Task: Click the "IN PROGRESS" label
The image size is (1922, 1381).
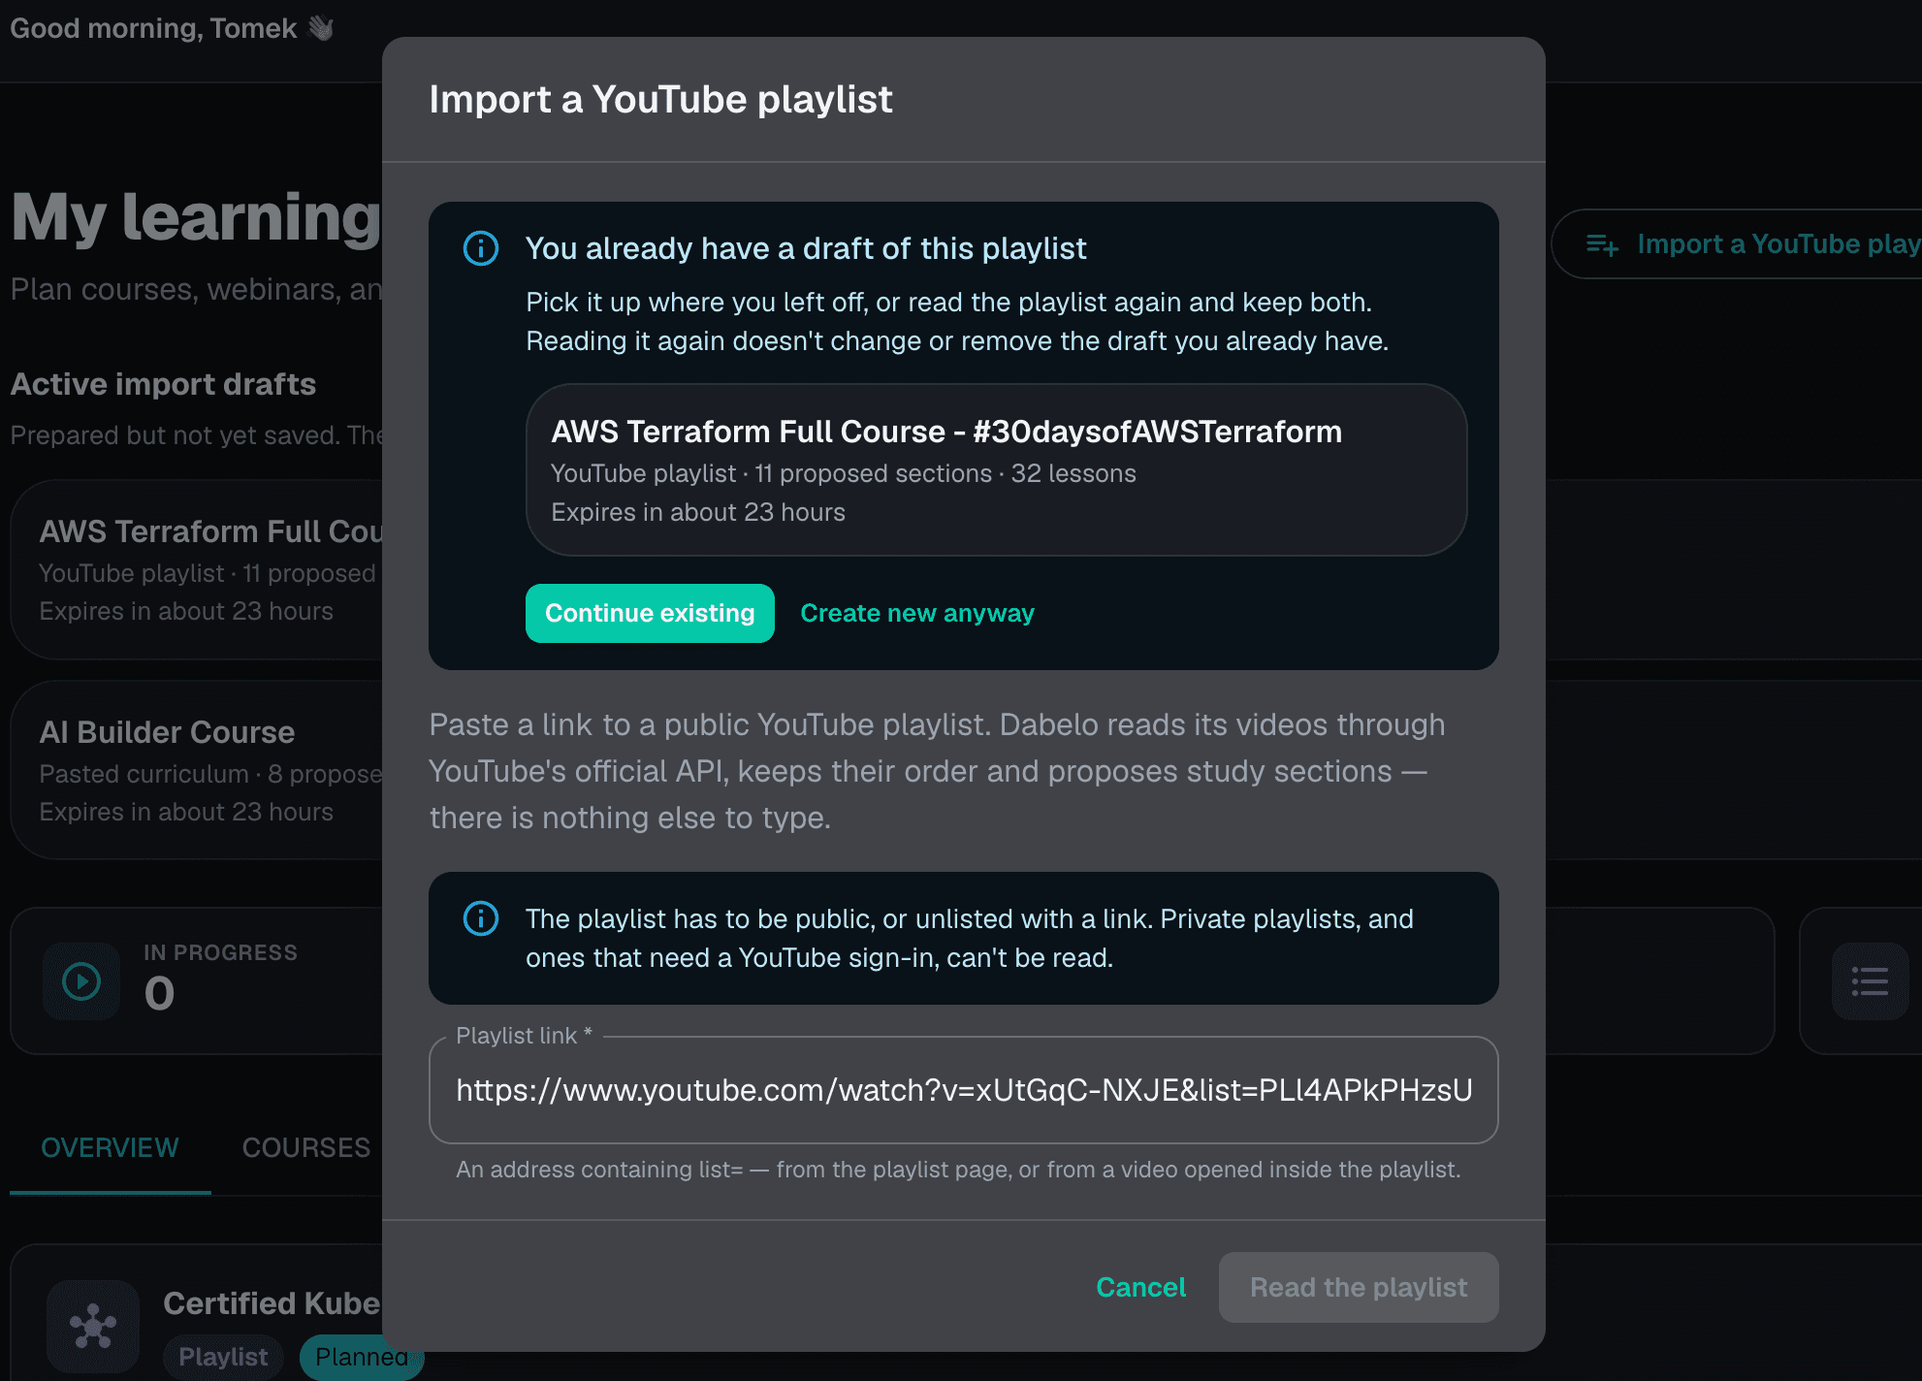Action: pyautogui.click(x=221, y=952)
